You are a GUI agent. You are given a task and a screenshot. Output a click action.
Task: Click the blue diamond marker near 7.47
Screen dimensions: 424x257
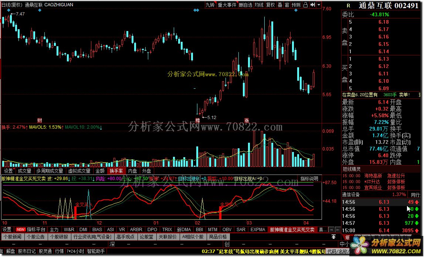point(9,10)
